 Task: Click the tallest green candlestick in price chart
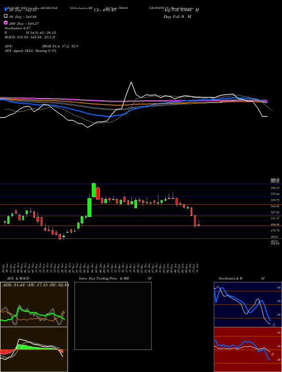click(x=90, y=207)
